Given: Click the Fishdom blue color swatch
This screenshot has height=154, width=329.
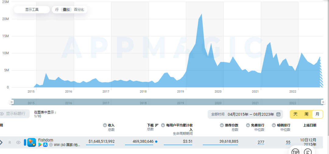Looking at the screenshot, I should [25, 142].
